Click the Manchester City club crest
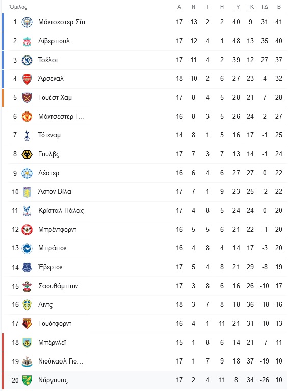288x391 pixels. [27, 22]
